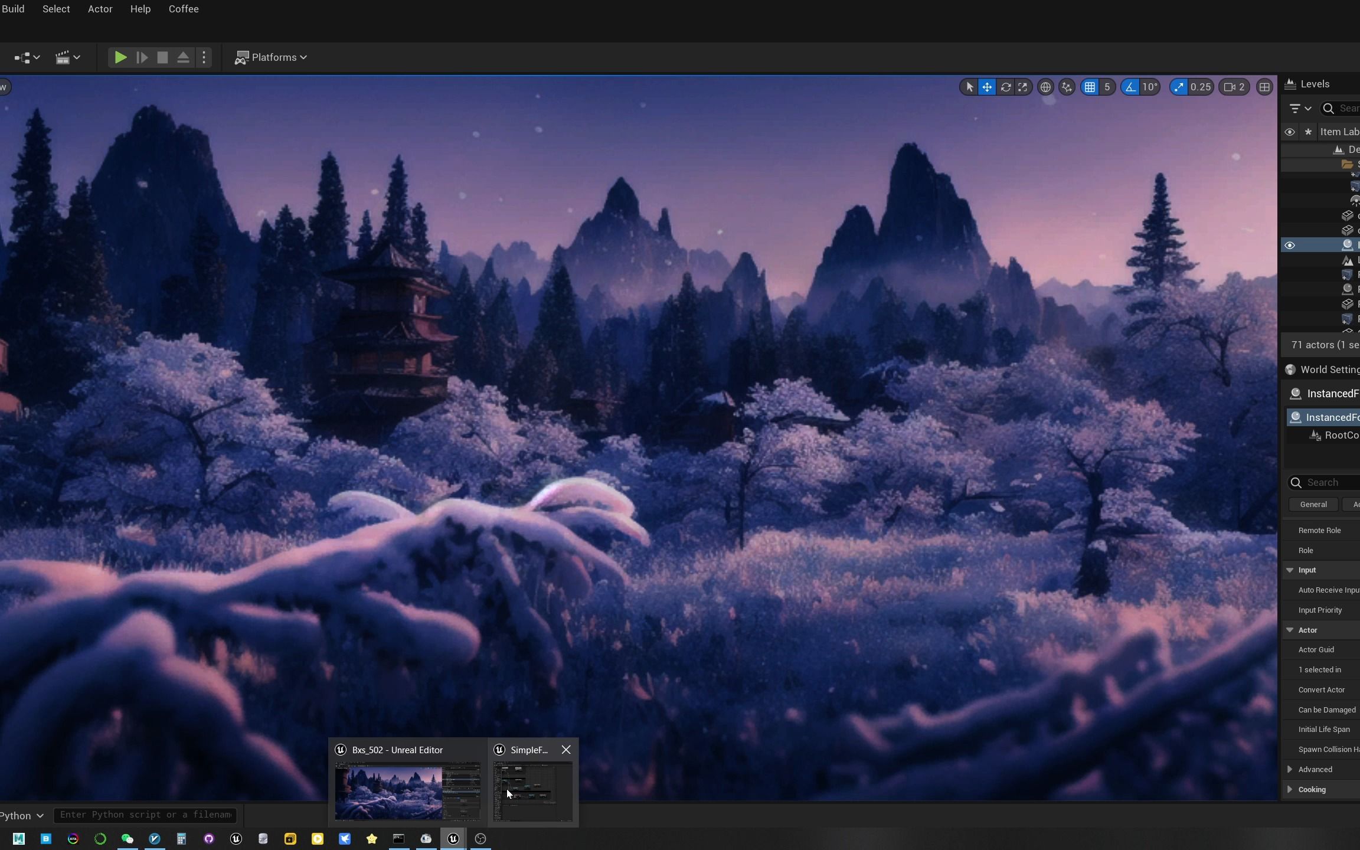The width and height of the screenshot is (1360, 850).
Task: Toggle scale snapping
Action: 1179,87
